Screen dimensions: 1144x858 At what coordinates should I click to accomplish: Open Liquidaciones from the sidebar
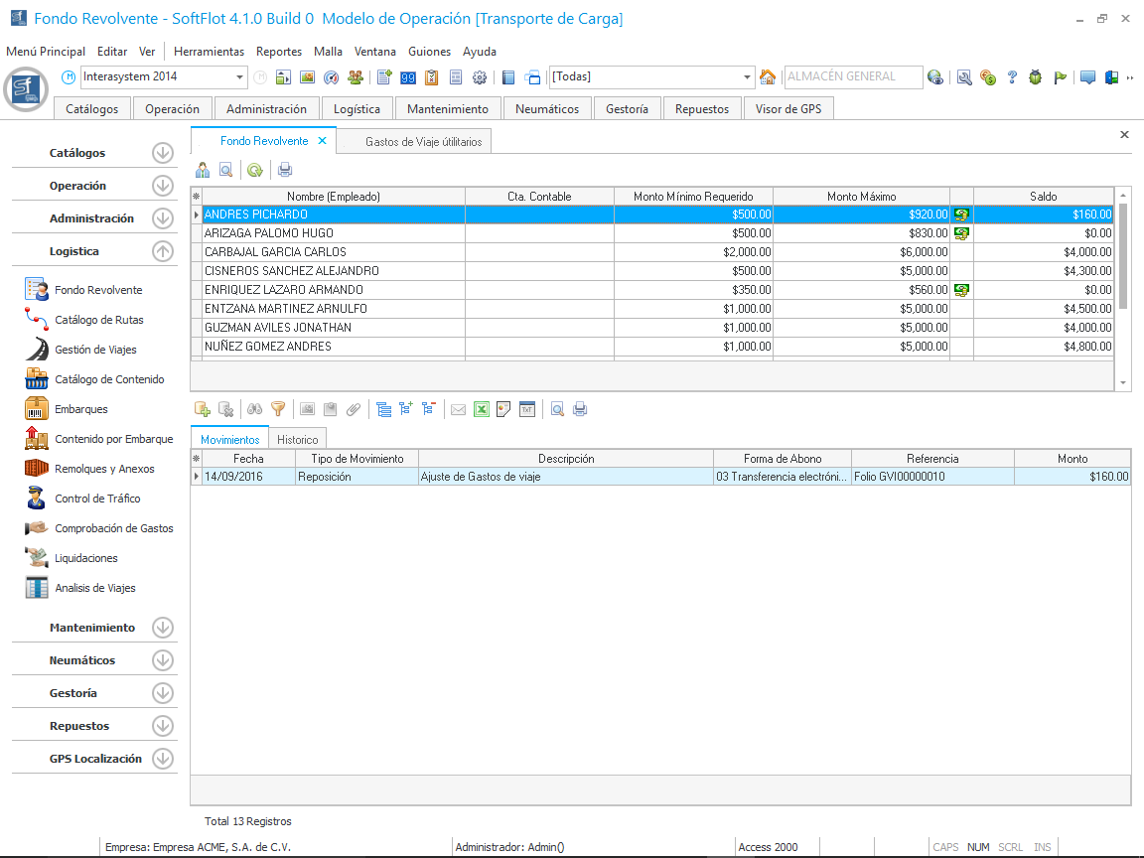tap(86, 558)
